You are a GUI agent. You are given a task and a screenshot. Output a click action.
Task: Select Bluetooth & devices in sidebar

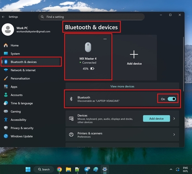pyautogui.click(x=31, y=62)
